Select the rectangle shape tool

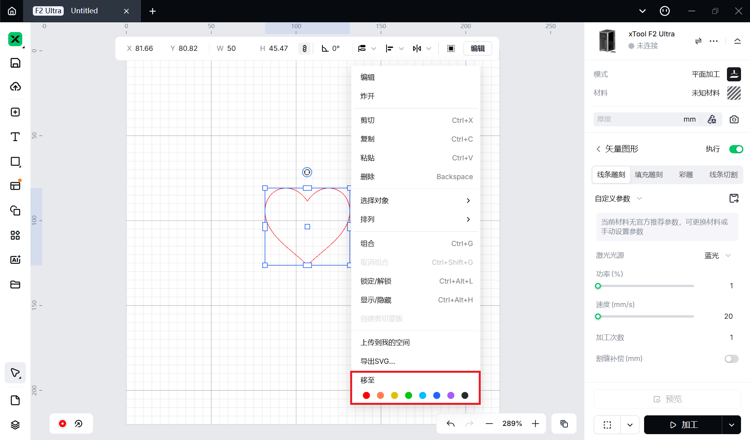[x=15, y=162]
